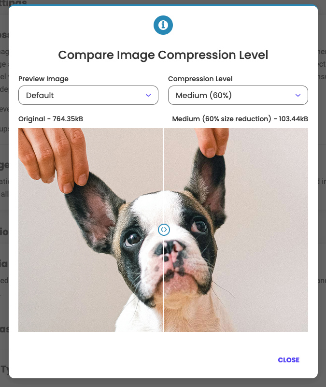Image resolution: width=326 pixels, height=387 pixels.
Task: Click the circular comparison slider handle
Action: coord(164,229)
